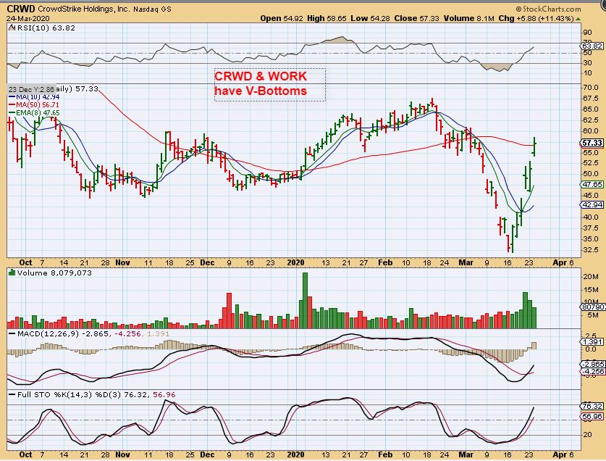
Task: Click the 20M volume axis label
Action: pyautogui.click(x=591, y=276)
